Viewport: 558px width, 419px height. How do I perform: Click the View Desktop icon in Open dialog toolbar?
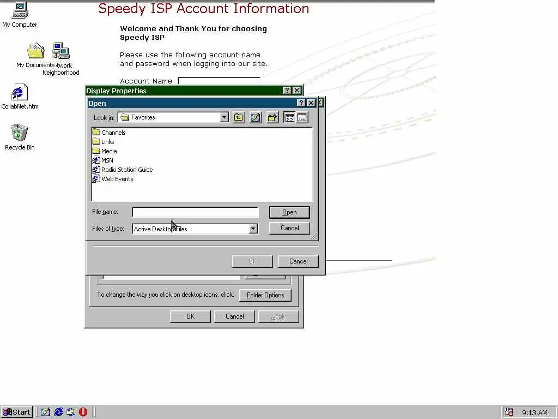[256, 118]
